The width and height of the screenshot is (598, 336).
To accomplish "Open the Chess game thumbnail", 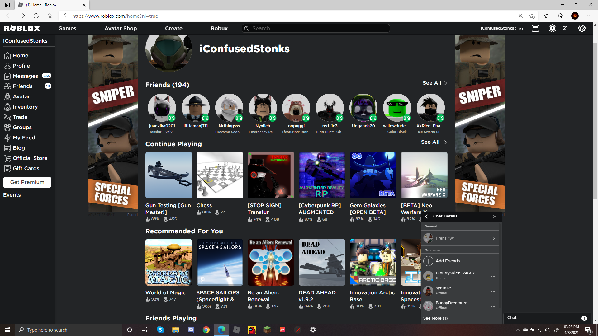I will [220, 175].
